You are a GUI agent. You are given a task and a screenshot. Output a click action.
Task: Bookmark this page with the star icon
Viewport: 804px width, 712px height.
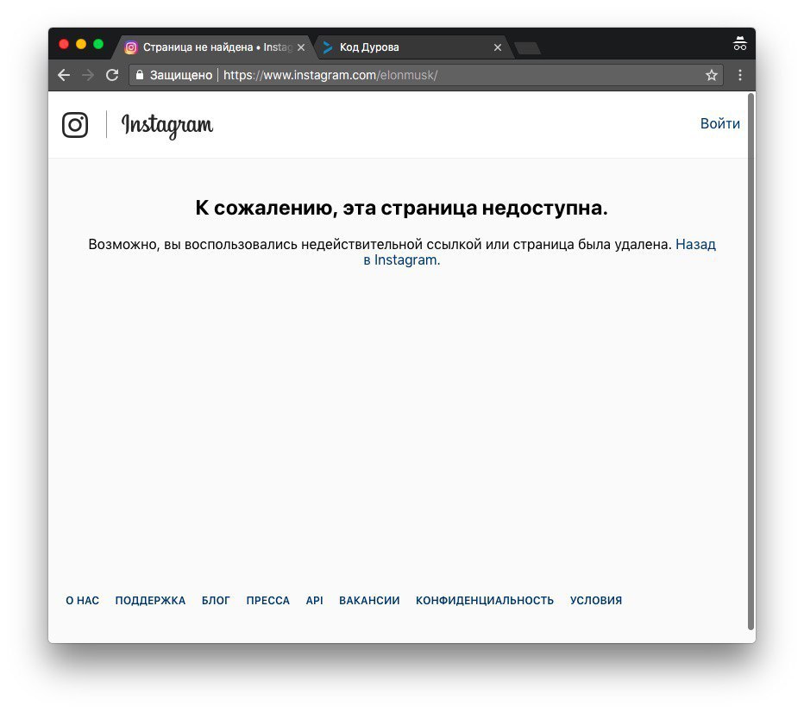pyautogui.click(x=711, y=75)
